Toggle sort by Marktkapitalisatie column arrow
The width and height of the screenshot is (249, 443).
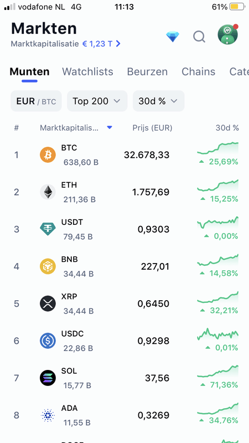(110, 128)
